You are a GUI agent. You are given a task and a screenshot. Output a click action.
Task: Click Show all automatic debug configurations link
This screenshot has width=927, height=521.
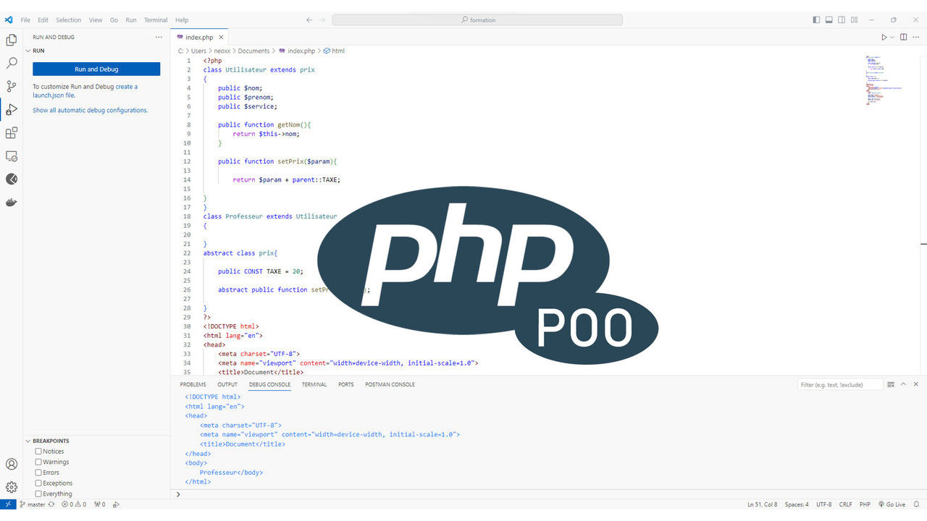[90, 110]
